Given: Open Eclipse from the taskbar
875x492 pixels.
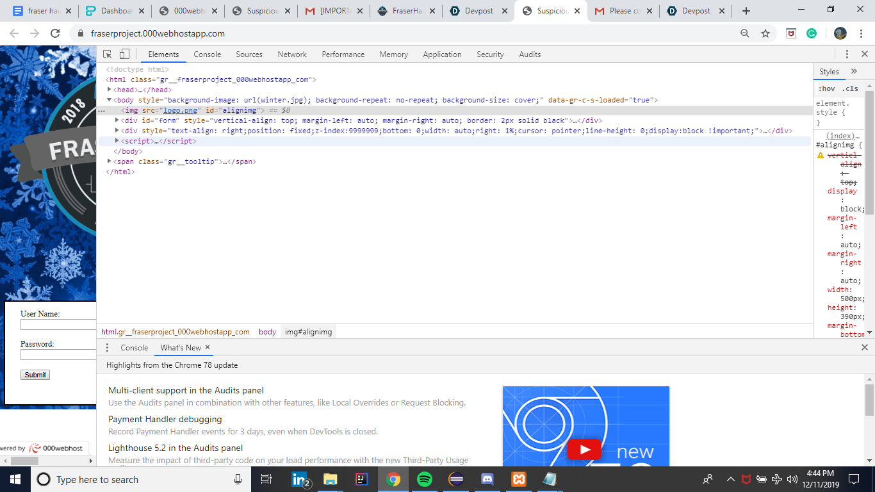Looking at the screenshot, I should coord(456,479).
